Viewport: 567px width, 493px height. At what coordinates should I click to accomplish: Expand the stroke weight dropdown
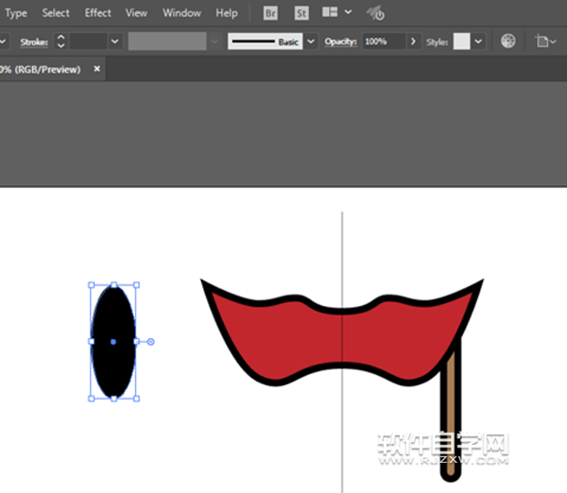[115, 42]
